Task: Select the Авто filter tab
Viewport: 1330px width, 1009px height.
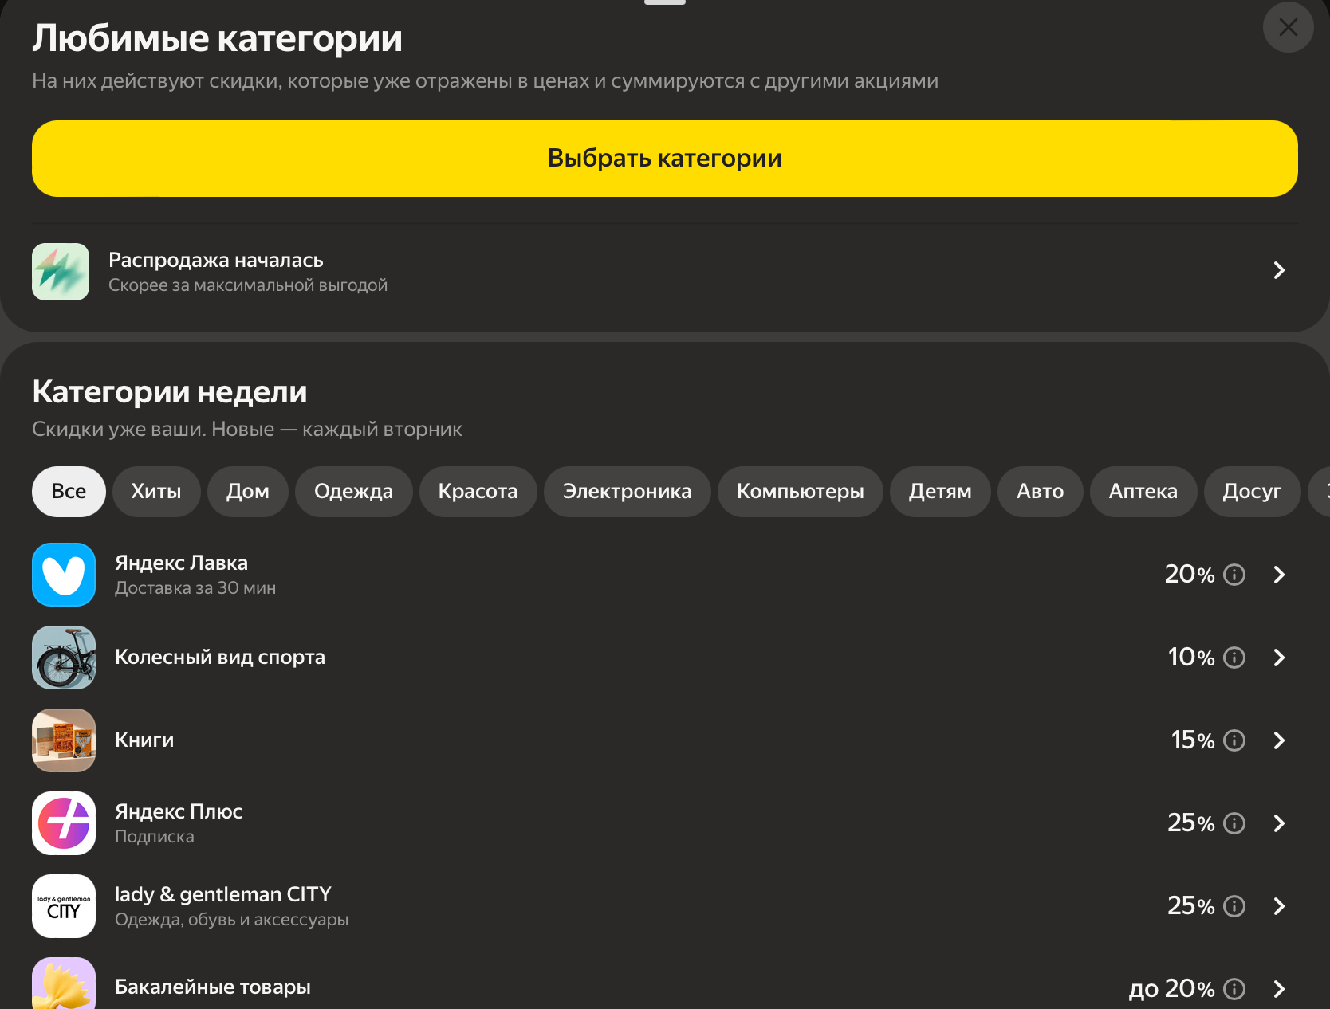Action: point(1041,492)
